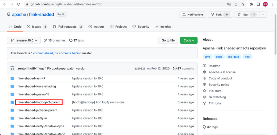Open the Notifications subscription button
Screen dimensions: 277x135
[193, 15]
